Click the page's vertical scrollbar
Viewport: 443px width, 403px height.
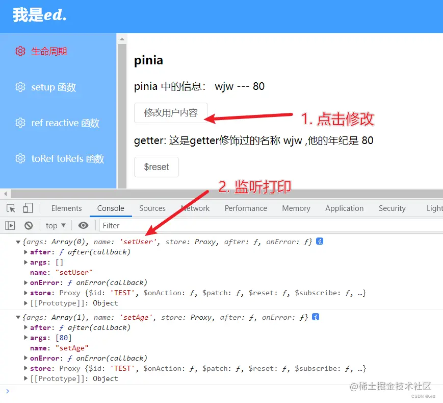click(x=121, y=102)
